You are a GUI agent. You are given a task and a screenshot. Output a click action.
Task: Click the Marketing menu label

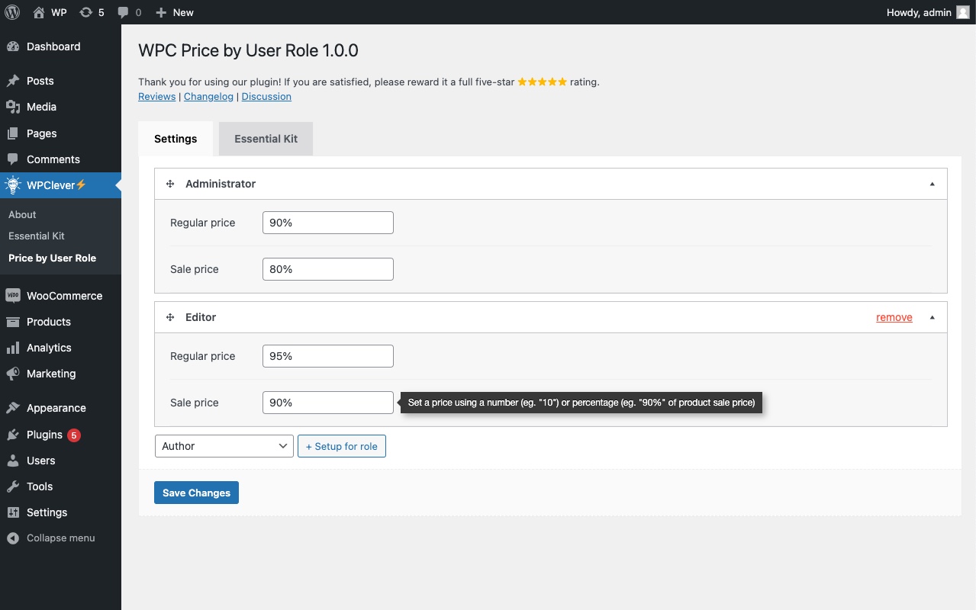point(51,374)
